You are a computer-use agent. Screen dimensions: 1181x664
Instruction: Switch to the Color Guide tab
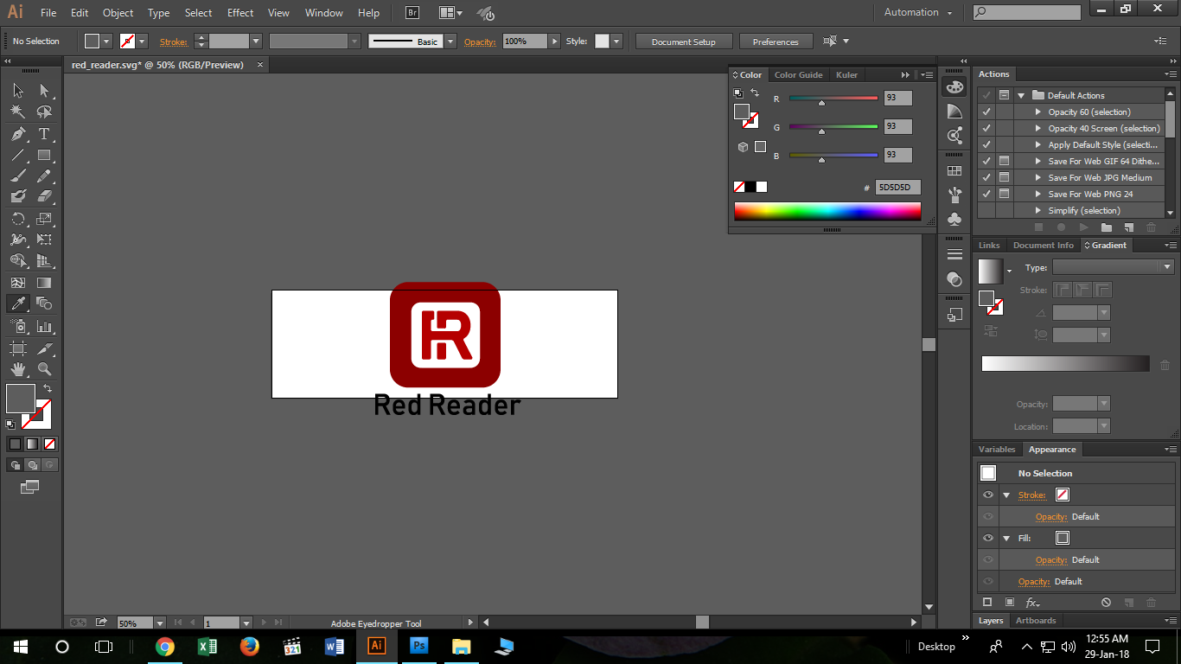tap(798, 75)
